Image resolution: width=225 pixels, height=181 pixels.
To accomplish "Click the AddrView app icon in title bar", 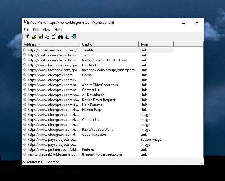I will (26, 22).
